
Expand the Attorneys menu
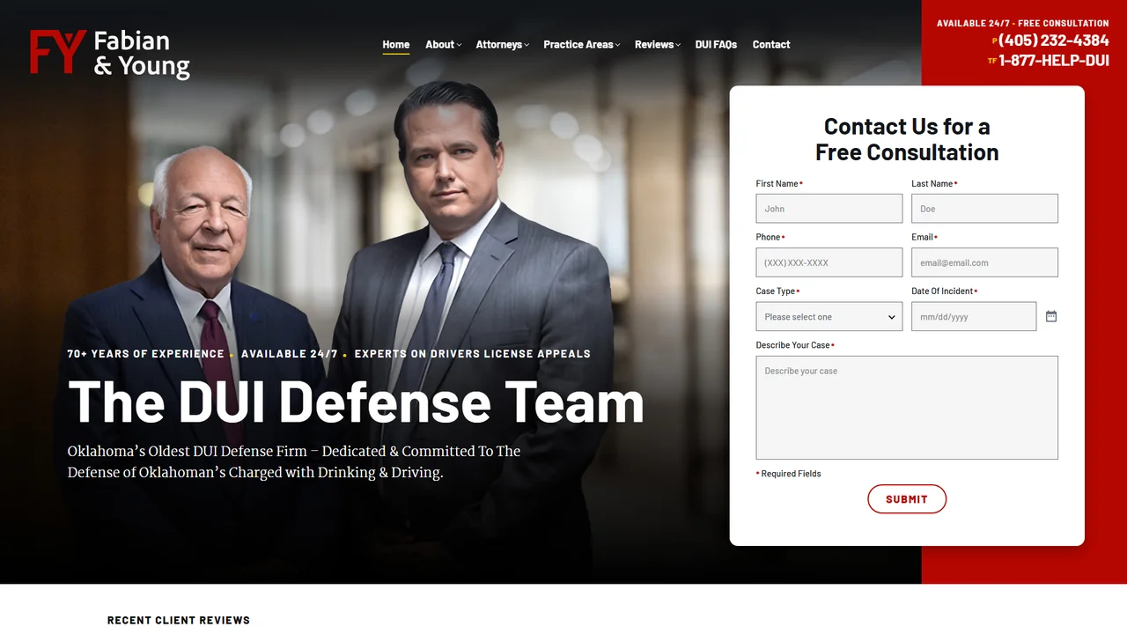(x=502, y=44)
